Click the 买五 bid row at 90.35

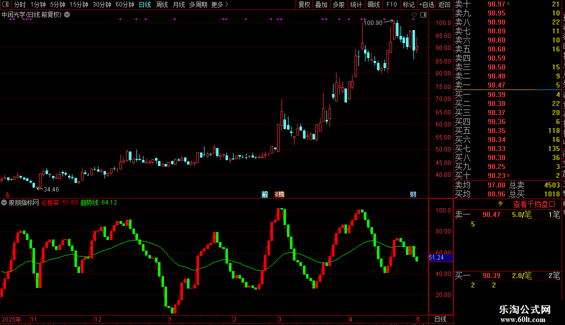tap(507, 130)
